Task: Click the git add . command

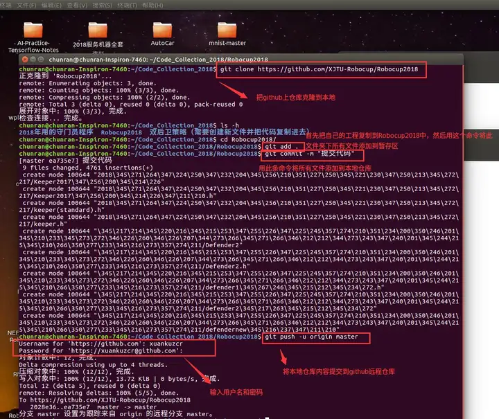Action: tap(281, 147)
